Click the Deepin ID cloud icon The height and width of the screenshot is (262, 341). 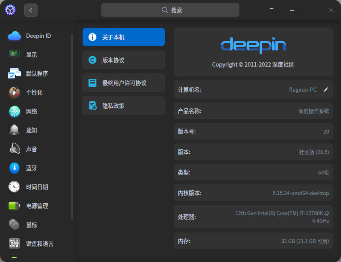(x=14, y=36)
